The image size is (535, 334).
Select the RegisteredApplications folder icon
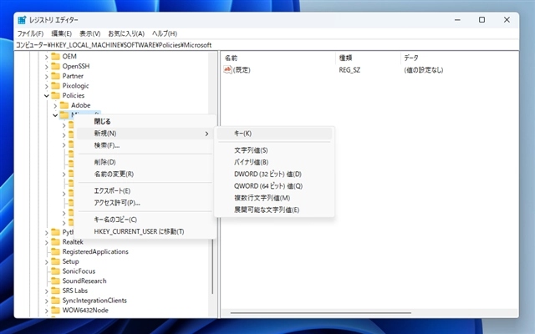[55, 252]
